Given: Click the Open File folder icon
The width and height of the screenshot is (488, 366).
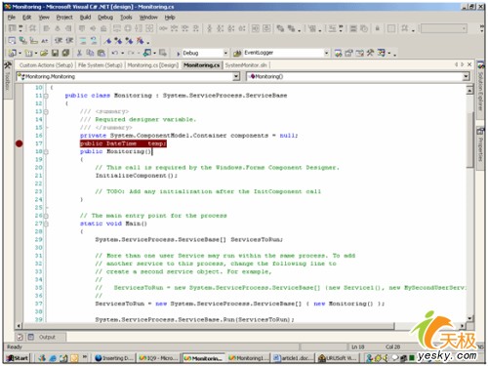Looking at the screenshot, I should point(44,53).
